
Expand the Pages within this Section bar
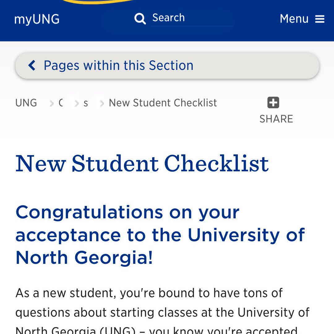click(167, 66)
